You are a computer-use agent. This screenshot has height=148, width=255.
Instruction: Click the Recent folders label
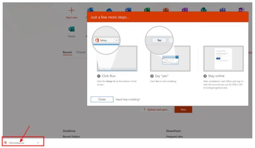click(71, 137)
